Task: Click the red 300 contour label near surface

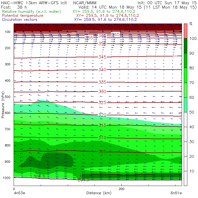Action: [102, 174]
